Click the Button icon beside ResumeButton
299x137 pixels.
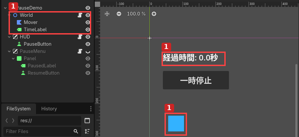pyautogui.click(x=23, y=73)
